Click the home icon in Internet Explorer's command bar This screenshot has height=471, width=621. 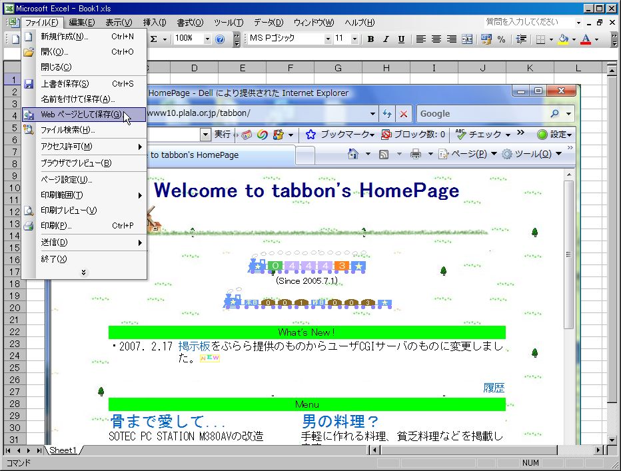353,154
